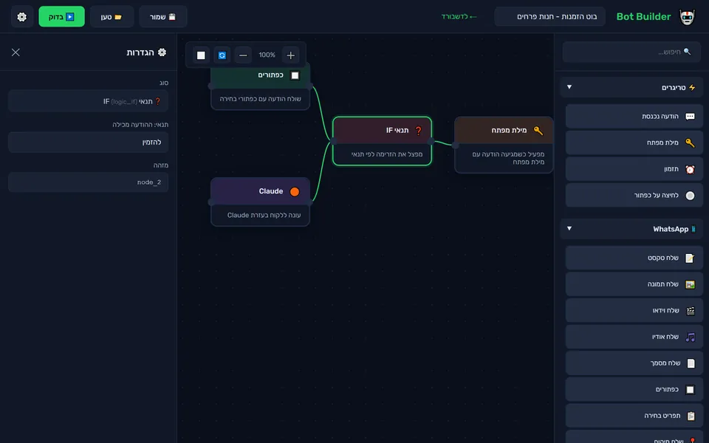Select the תפריט בחירה block
Image resolution: width=709 pixels, height=443 pixels.
[634, 416]
